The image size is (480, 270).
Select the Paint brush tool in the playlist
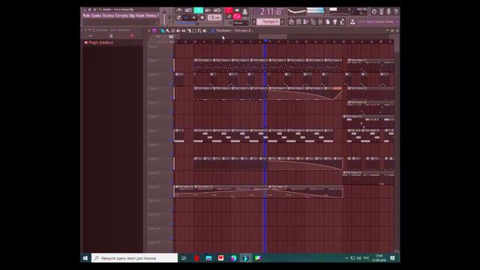click(x=167, y=31)
